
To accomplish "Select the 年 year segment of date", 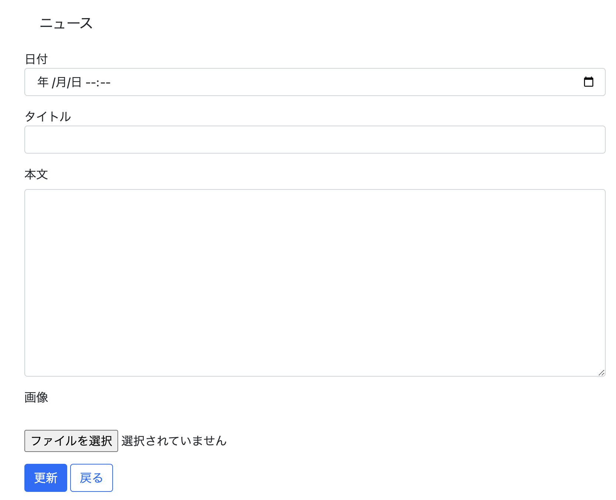I will (x=43, y=82).
